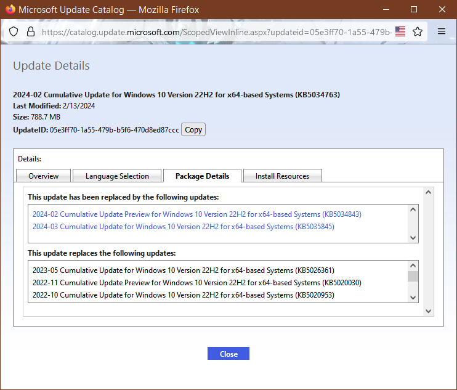Switch to the Install Resources tab
The width and height of the screenshot is (457, 390).
point(282,176)
